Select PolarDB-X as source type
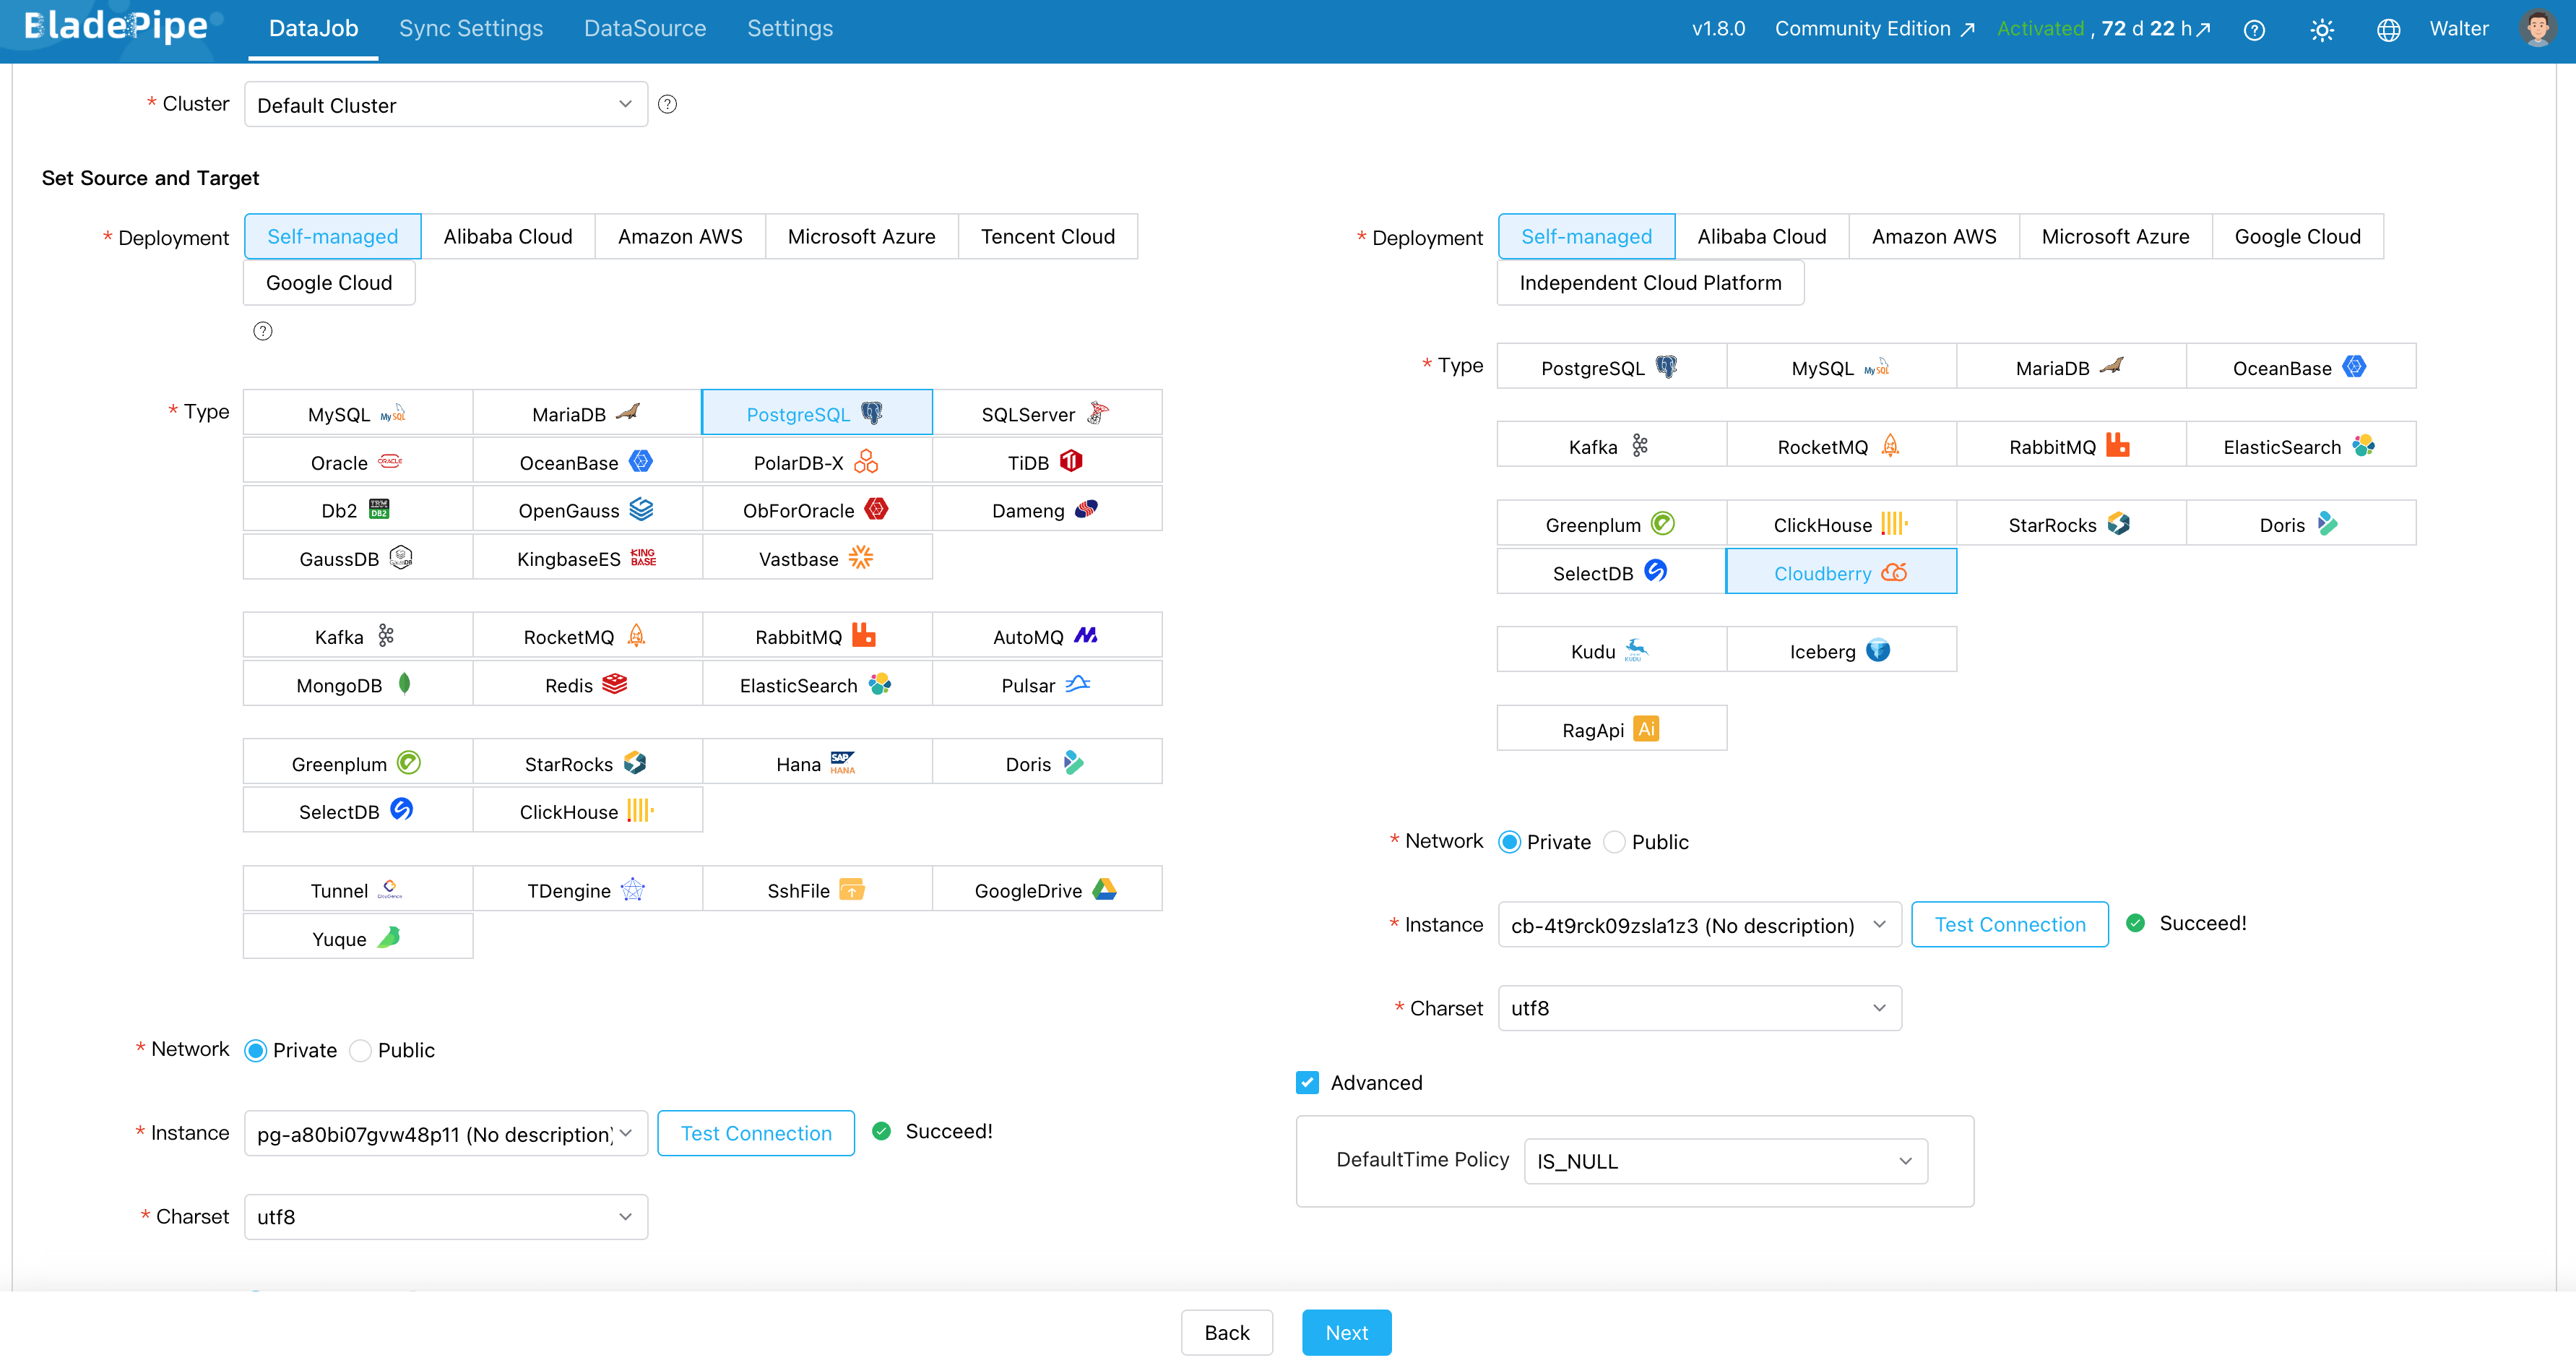The width and height of the screenshot is (2576, 1363). (x=817, y=461)
